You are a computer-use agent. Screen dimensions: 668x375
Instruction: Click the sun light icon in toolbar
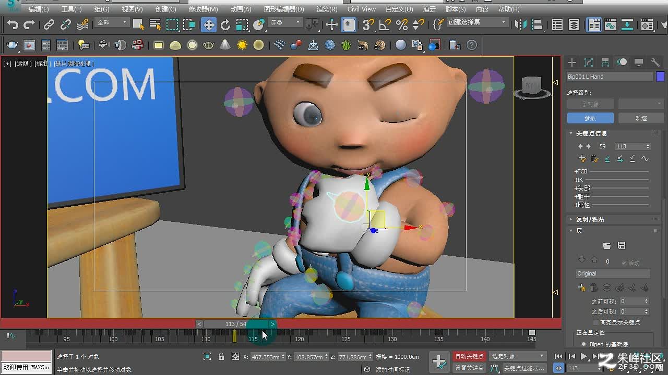(x=242, y=45)
